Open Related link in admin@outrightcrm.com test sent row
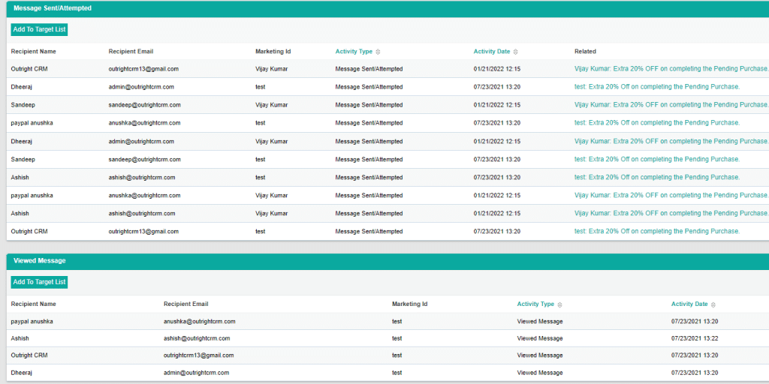 657,87
